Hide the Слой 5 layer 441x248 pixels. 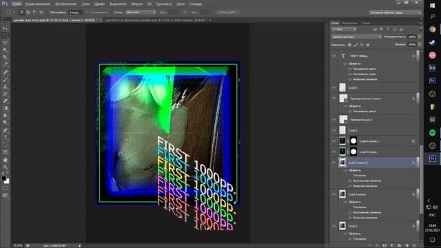click(334, 87)
